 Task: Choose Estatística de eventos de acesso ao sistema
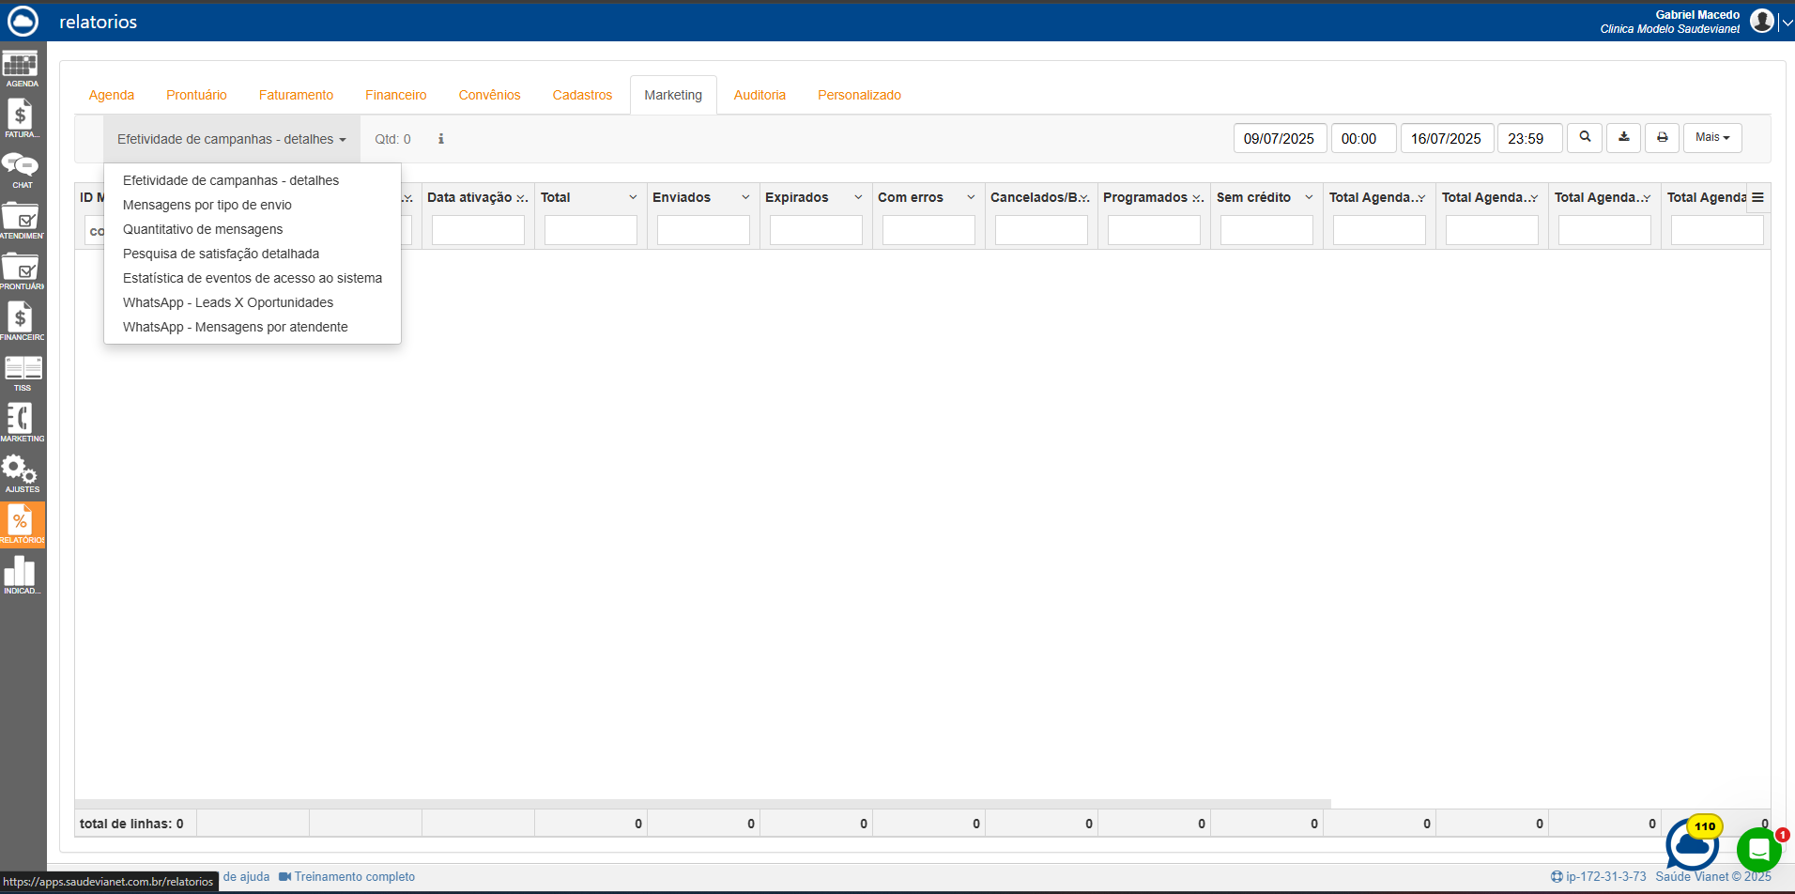click(x=253, y=278)
